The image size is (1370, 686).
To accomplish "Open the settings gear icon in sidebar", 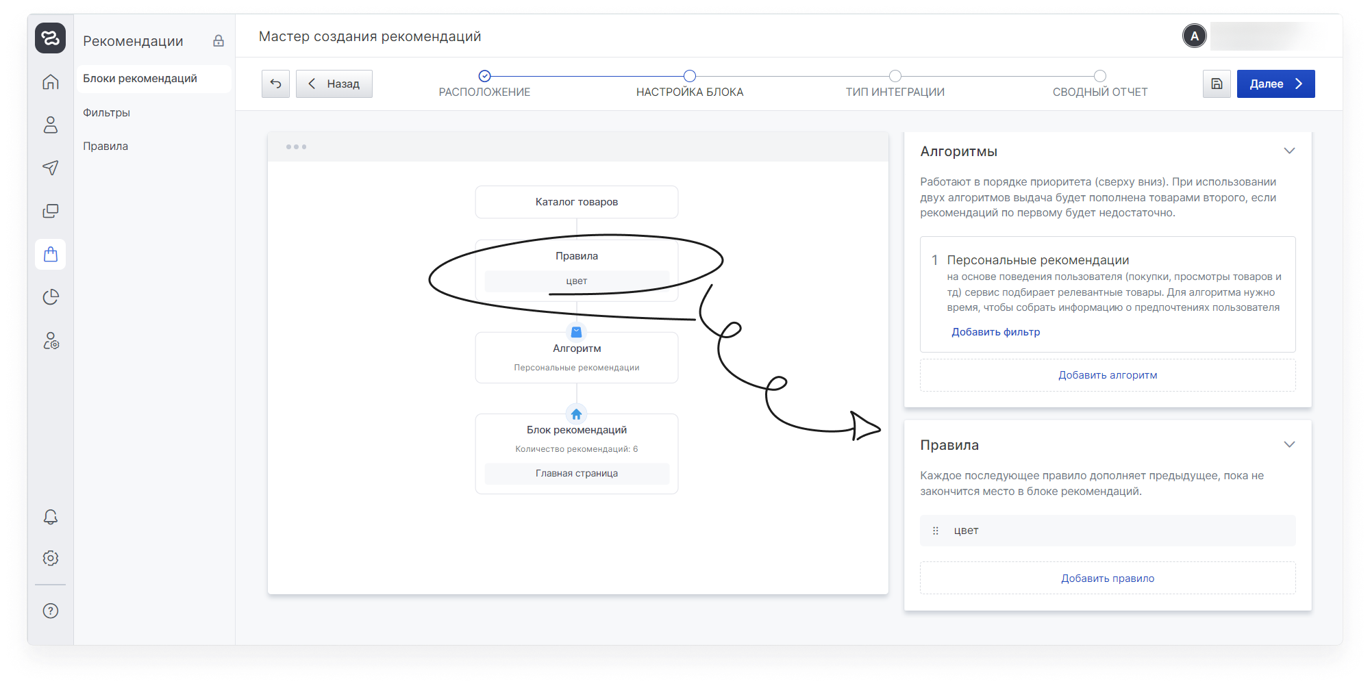I will pos(51,558).
